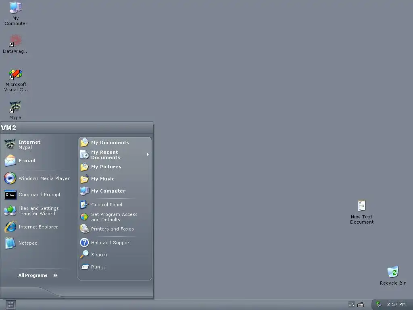
Task: Click the Command Prompt icon
Action: [x=10, y=195]
